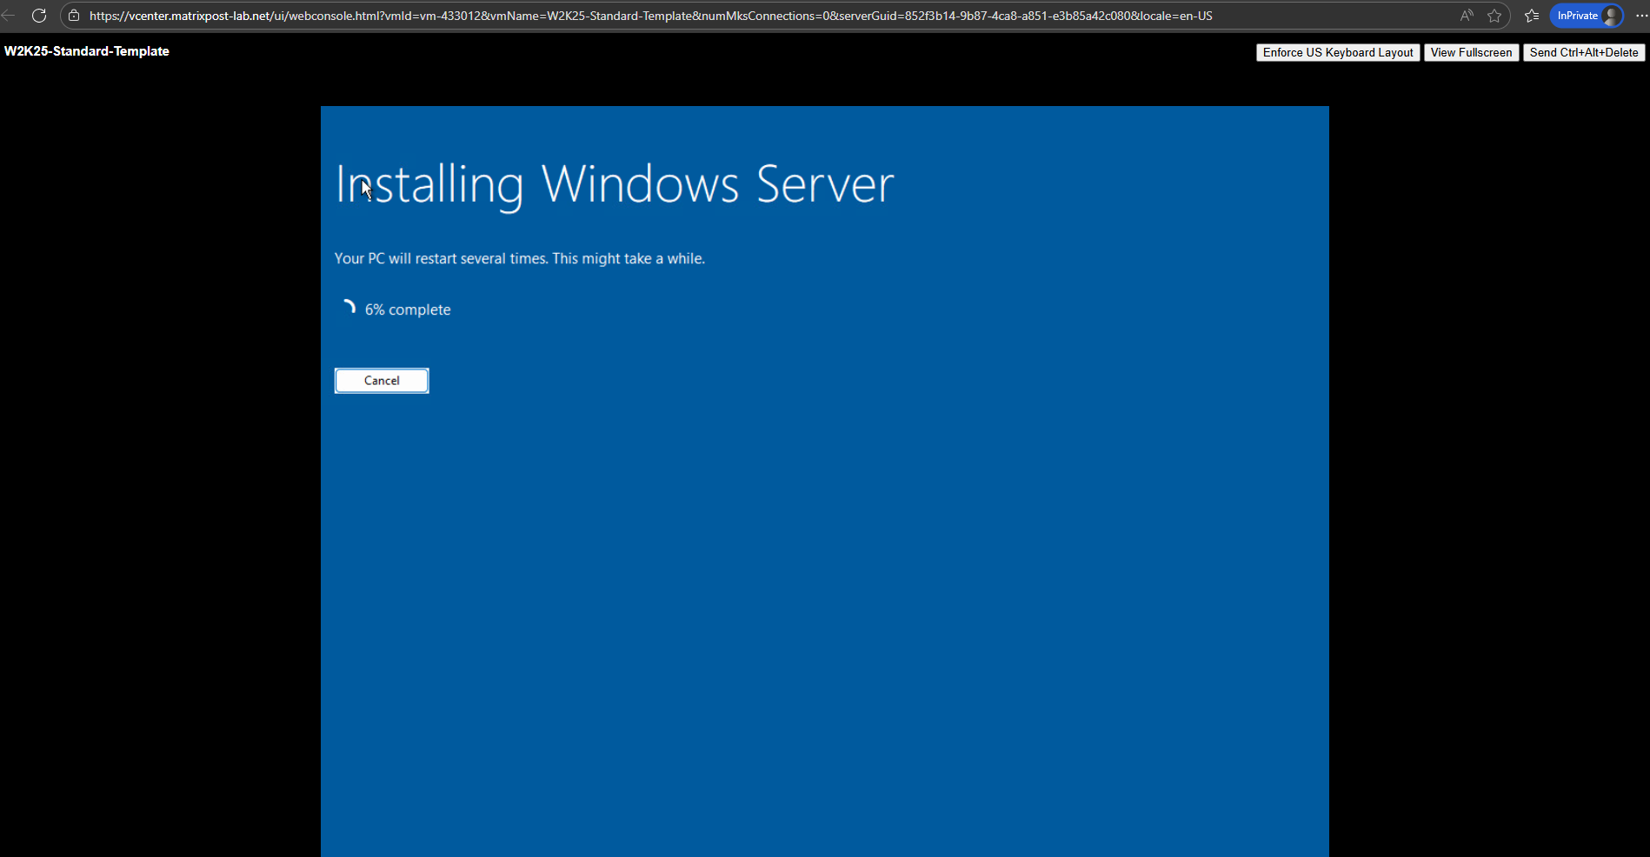Screen dimensions: 1650x857
Task: View site info lock icon
Action: 74,16
